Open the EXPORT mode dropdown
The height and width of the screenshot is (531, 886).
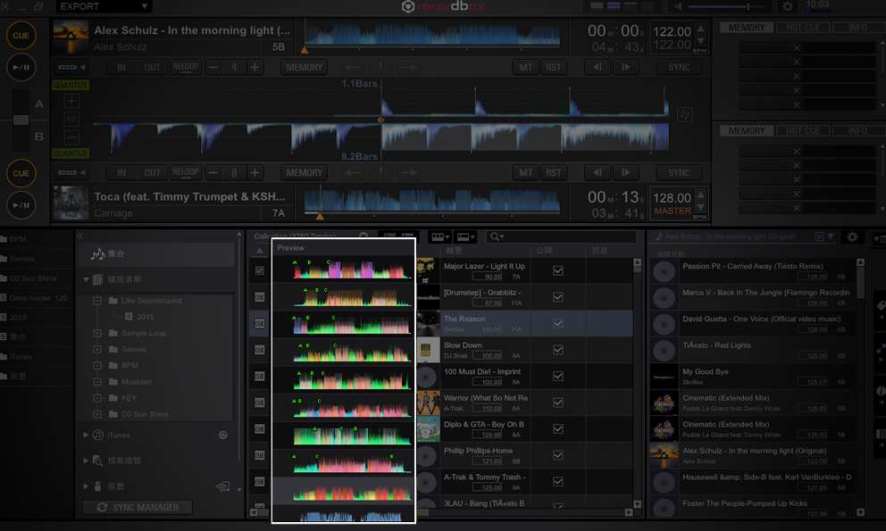(104, 6)
